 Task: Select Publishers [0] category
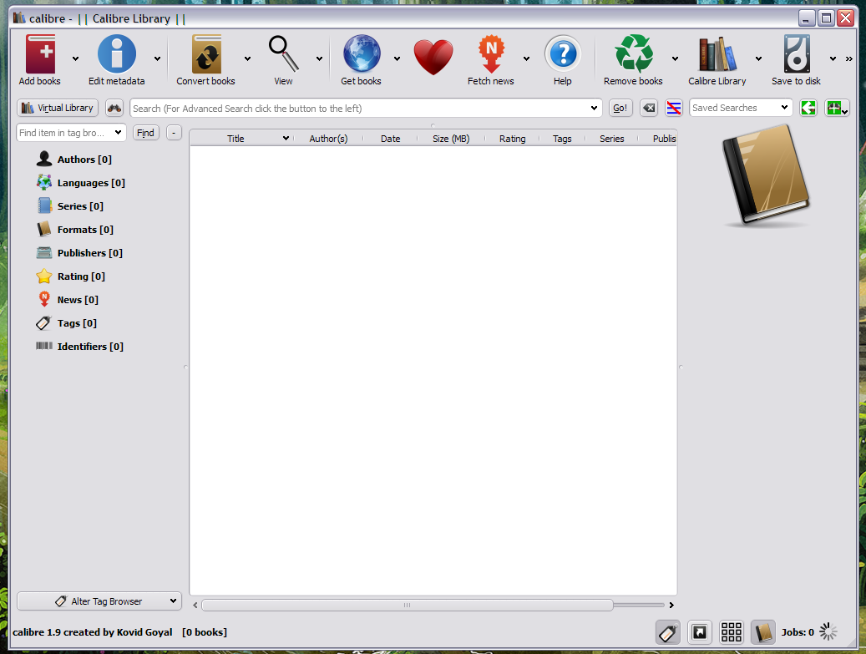(90, 253)
